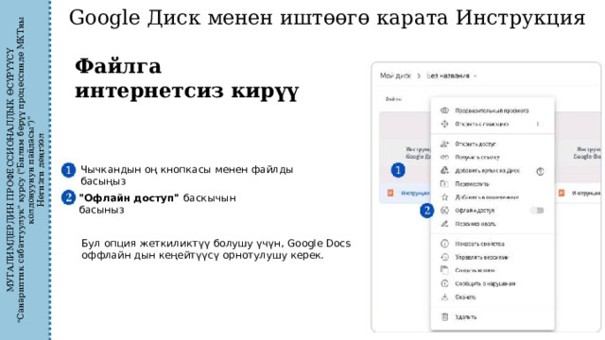Click the eye icon for Предварительный просмотр

(x=444, y=110)
